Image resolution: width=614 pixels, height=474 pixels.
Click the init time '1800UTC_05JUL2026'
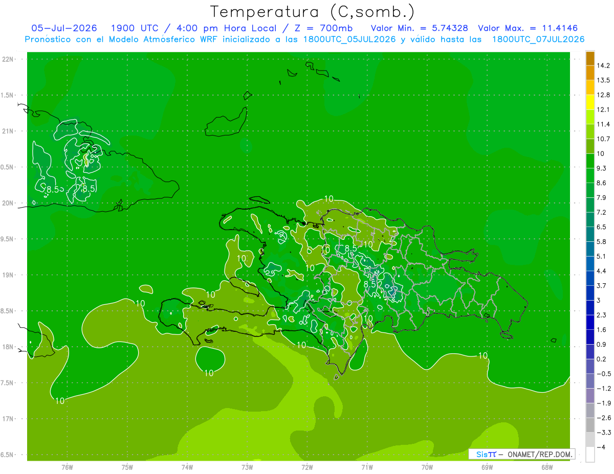pyautogui.click(x=346, y=39)
